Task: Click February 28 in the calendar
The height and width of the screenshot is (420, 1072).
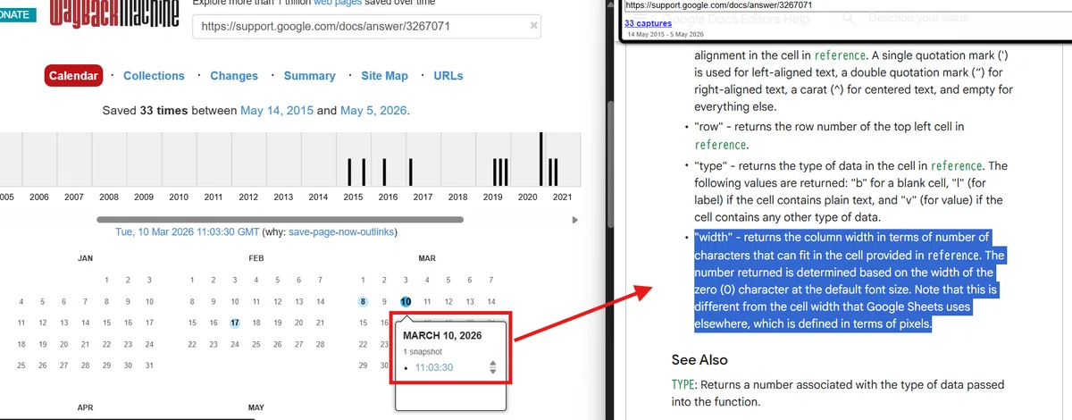Action: click(320, 344)
